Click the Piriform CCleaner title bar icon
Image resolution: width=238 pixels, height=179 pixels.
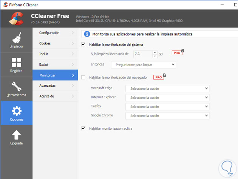point(5,5)
